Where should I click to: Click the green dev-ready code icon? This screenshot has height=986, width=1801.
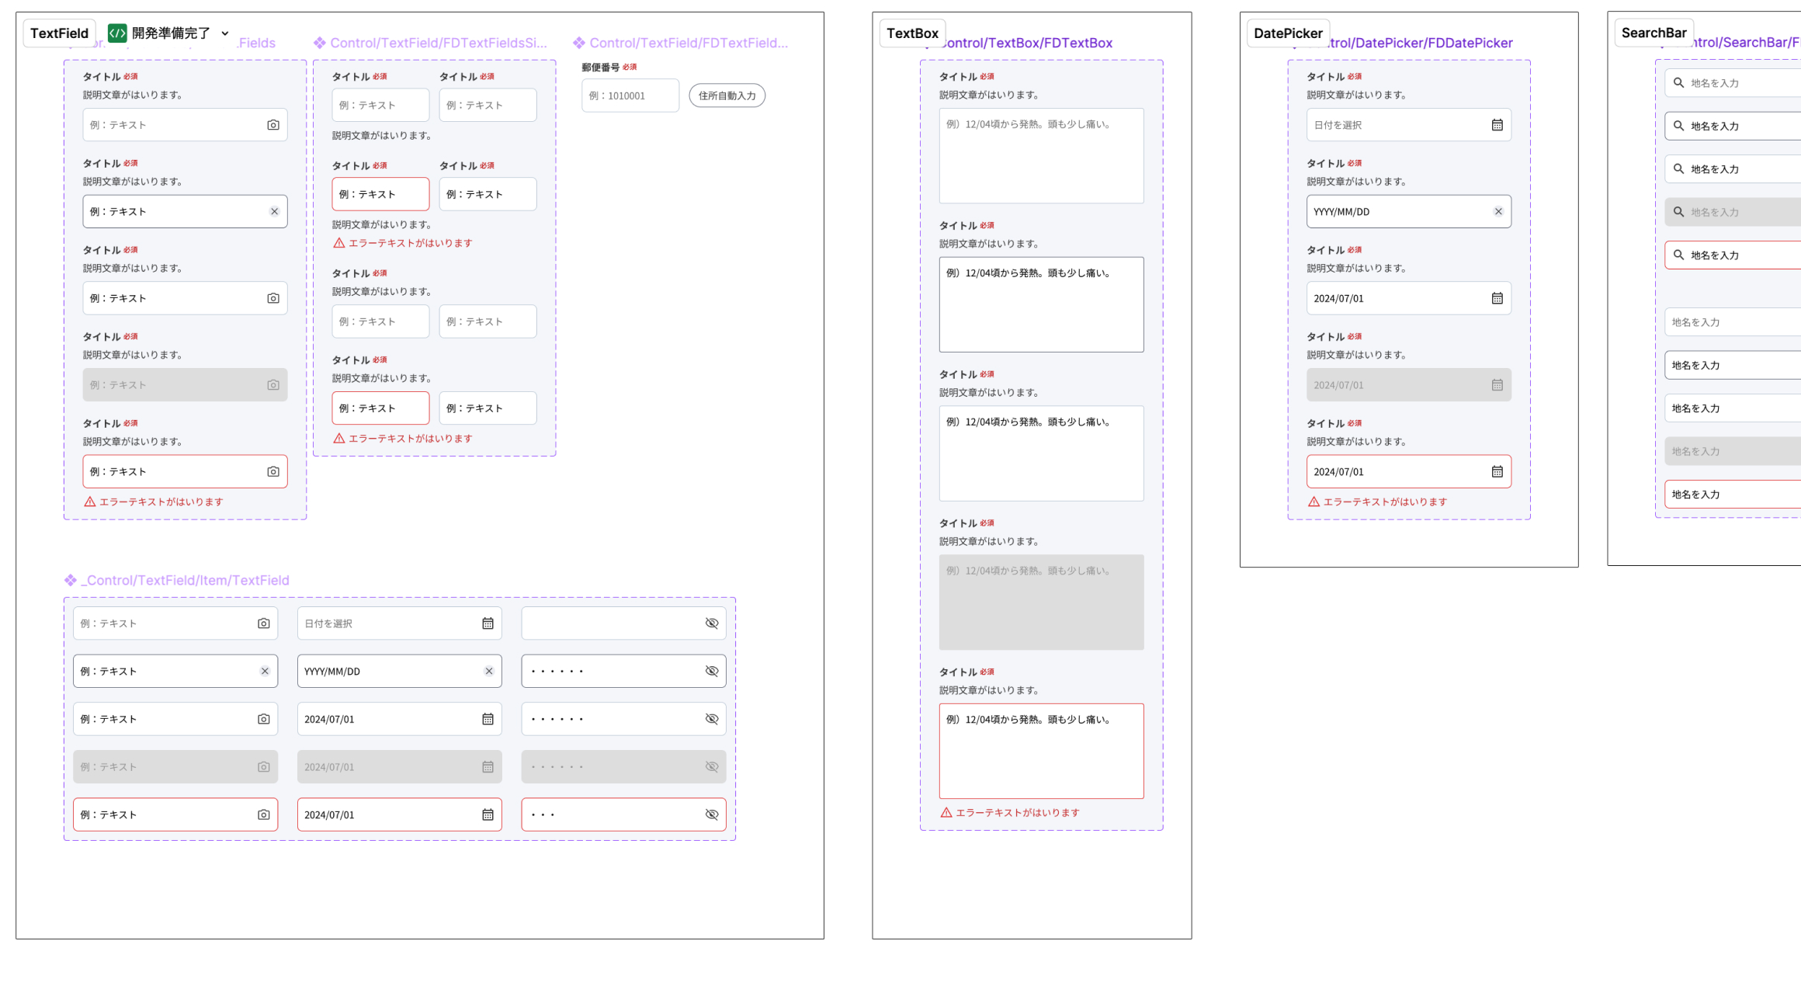pyautogui.click(x=117, y=33)
